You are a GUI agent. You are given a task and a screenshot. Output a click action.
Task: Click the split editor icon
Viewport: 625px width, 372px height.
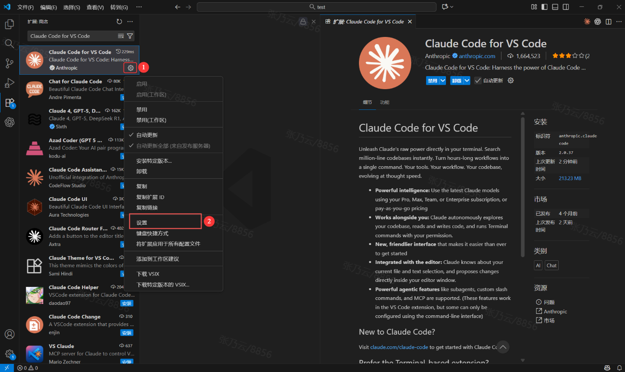pos(608,22)
